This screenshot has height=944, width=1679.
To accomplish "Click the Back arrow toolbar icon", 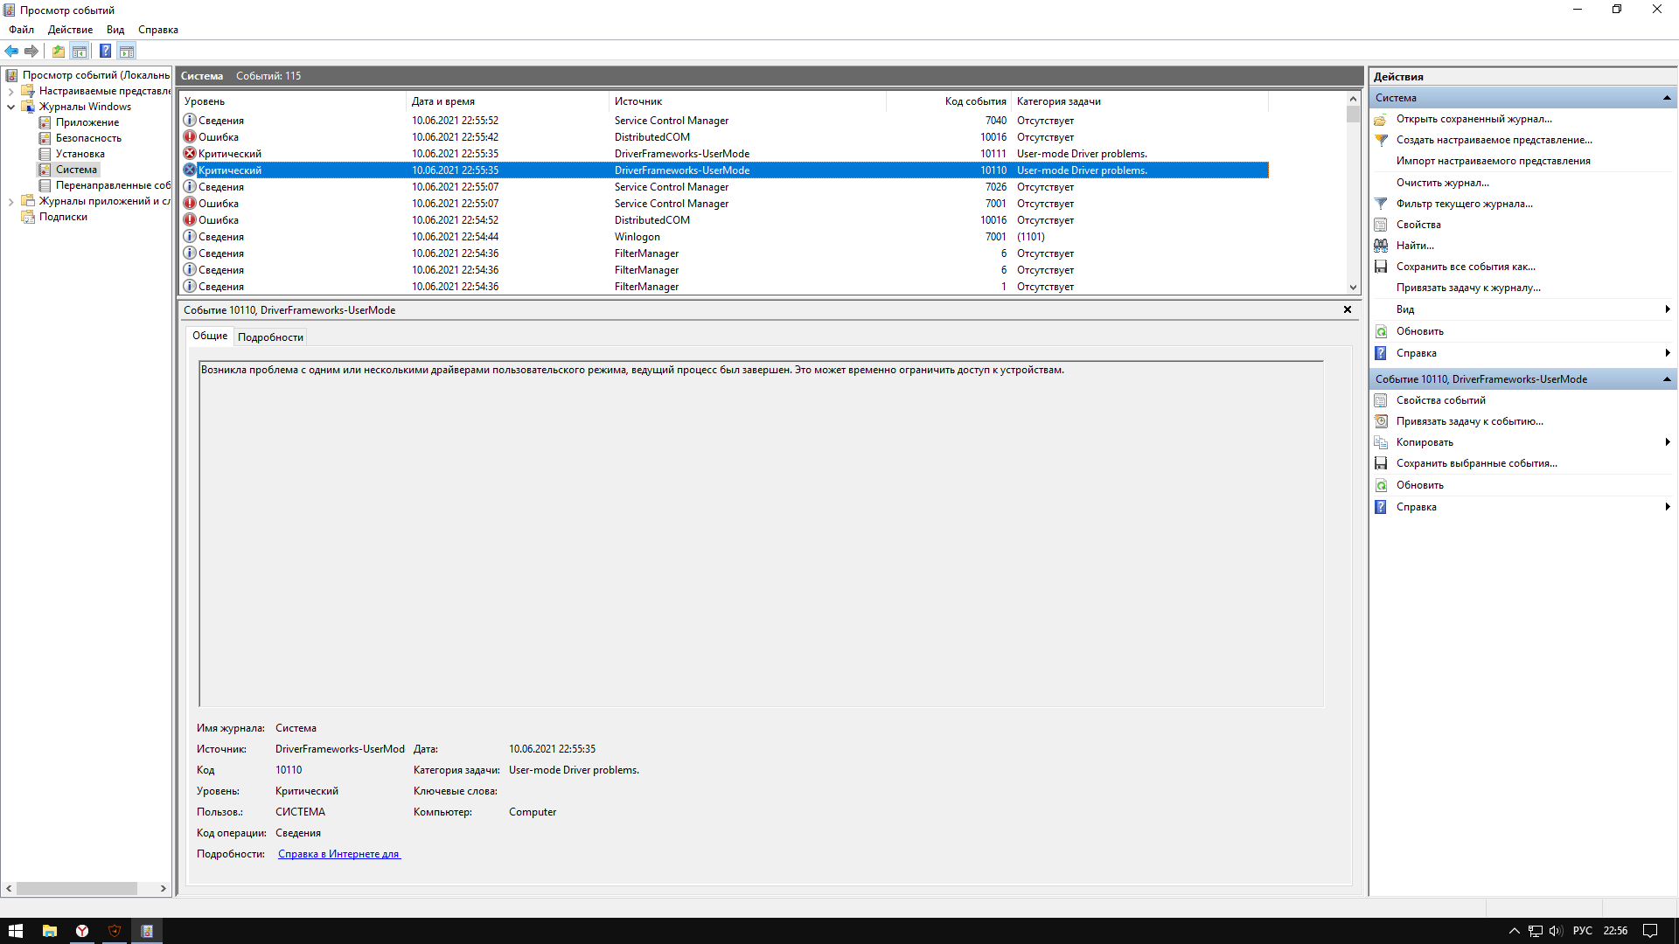I will pyautogui.click(x=11, y=51).
